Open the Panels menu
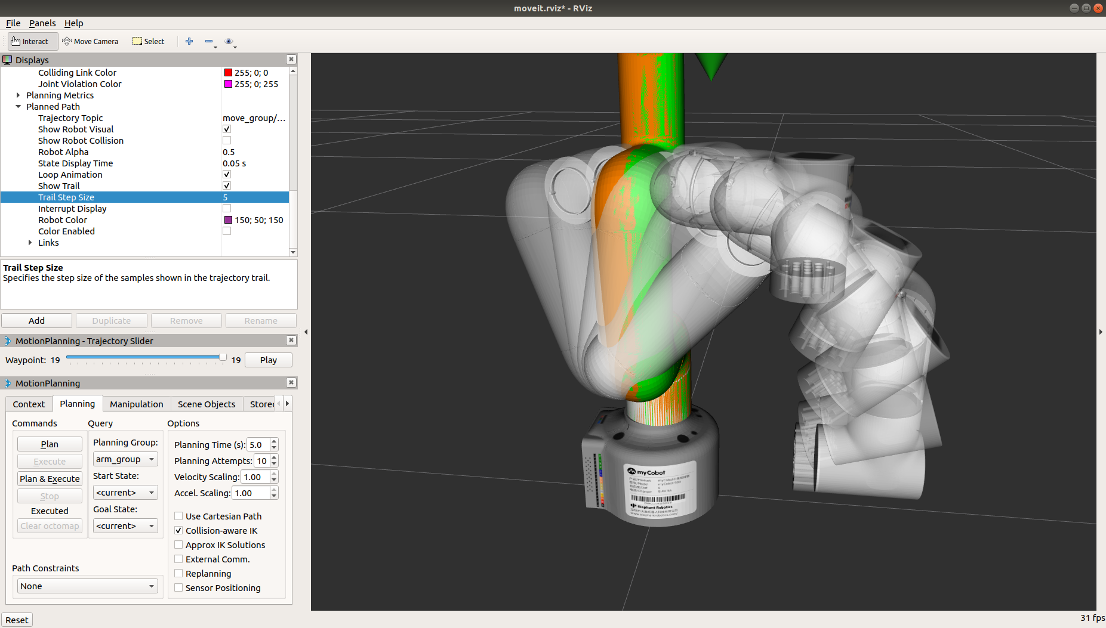Image resolution: width=1106 pixels, height=628 pixels. click(x=42, y=23)
